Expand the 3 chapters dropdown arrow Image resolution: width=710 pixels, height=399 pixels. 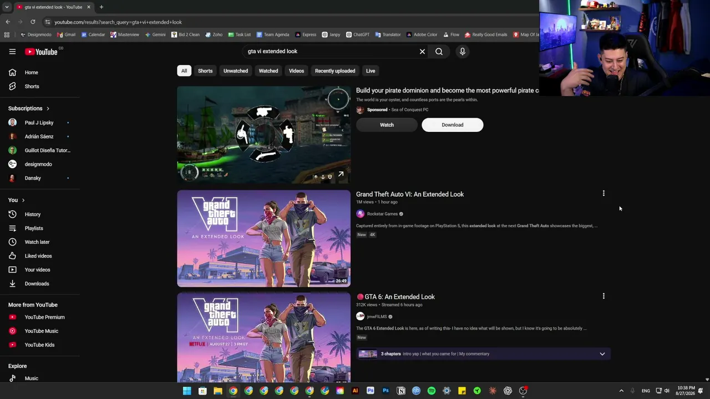coord(602,354)
